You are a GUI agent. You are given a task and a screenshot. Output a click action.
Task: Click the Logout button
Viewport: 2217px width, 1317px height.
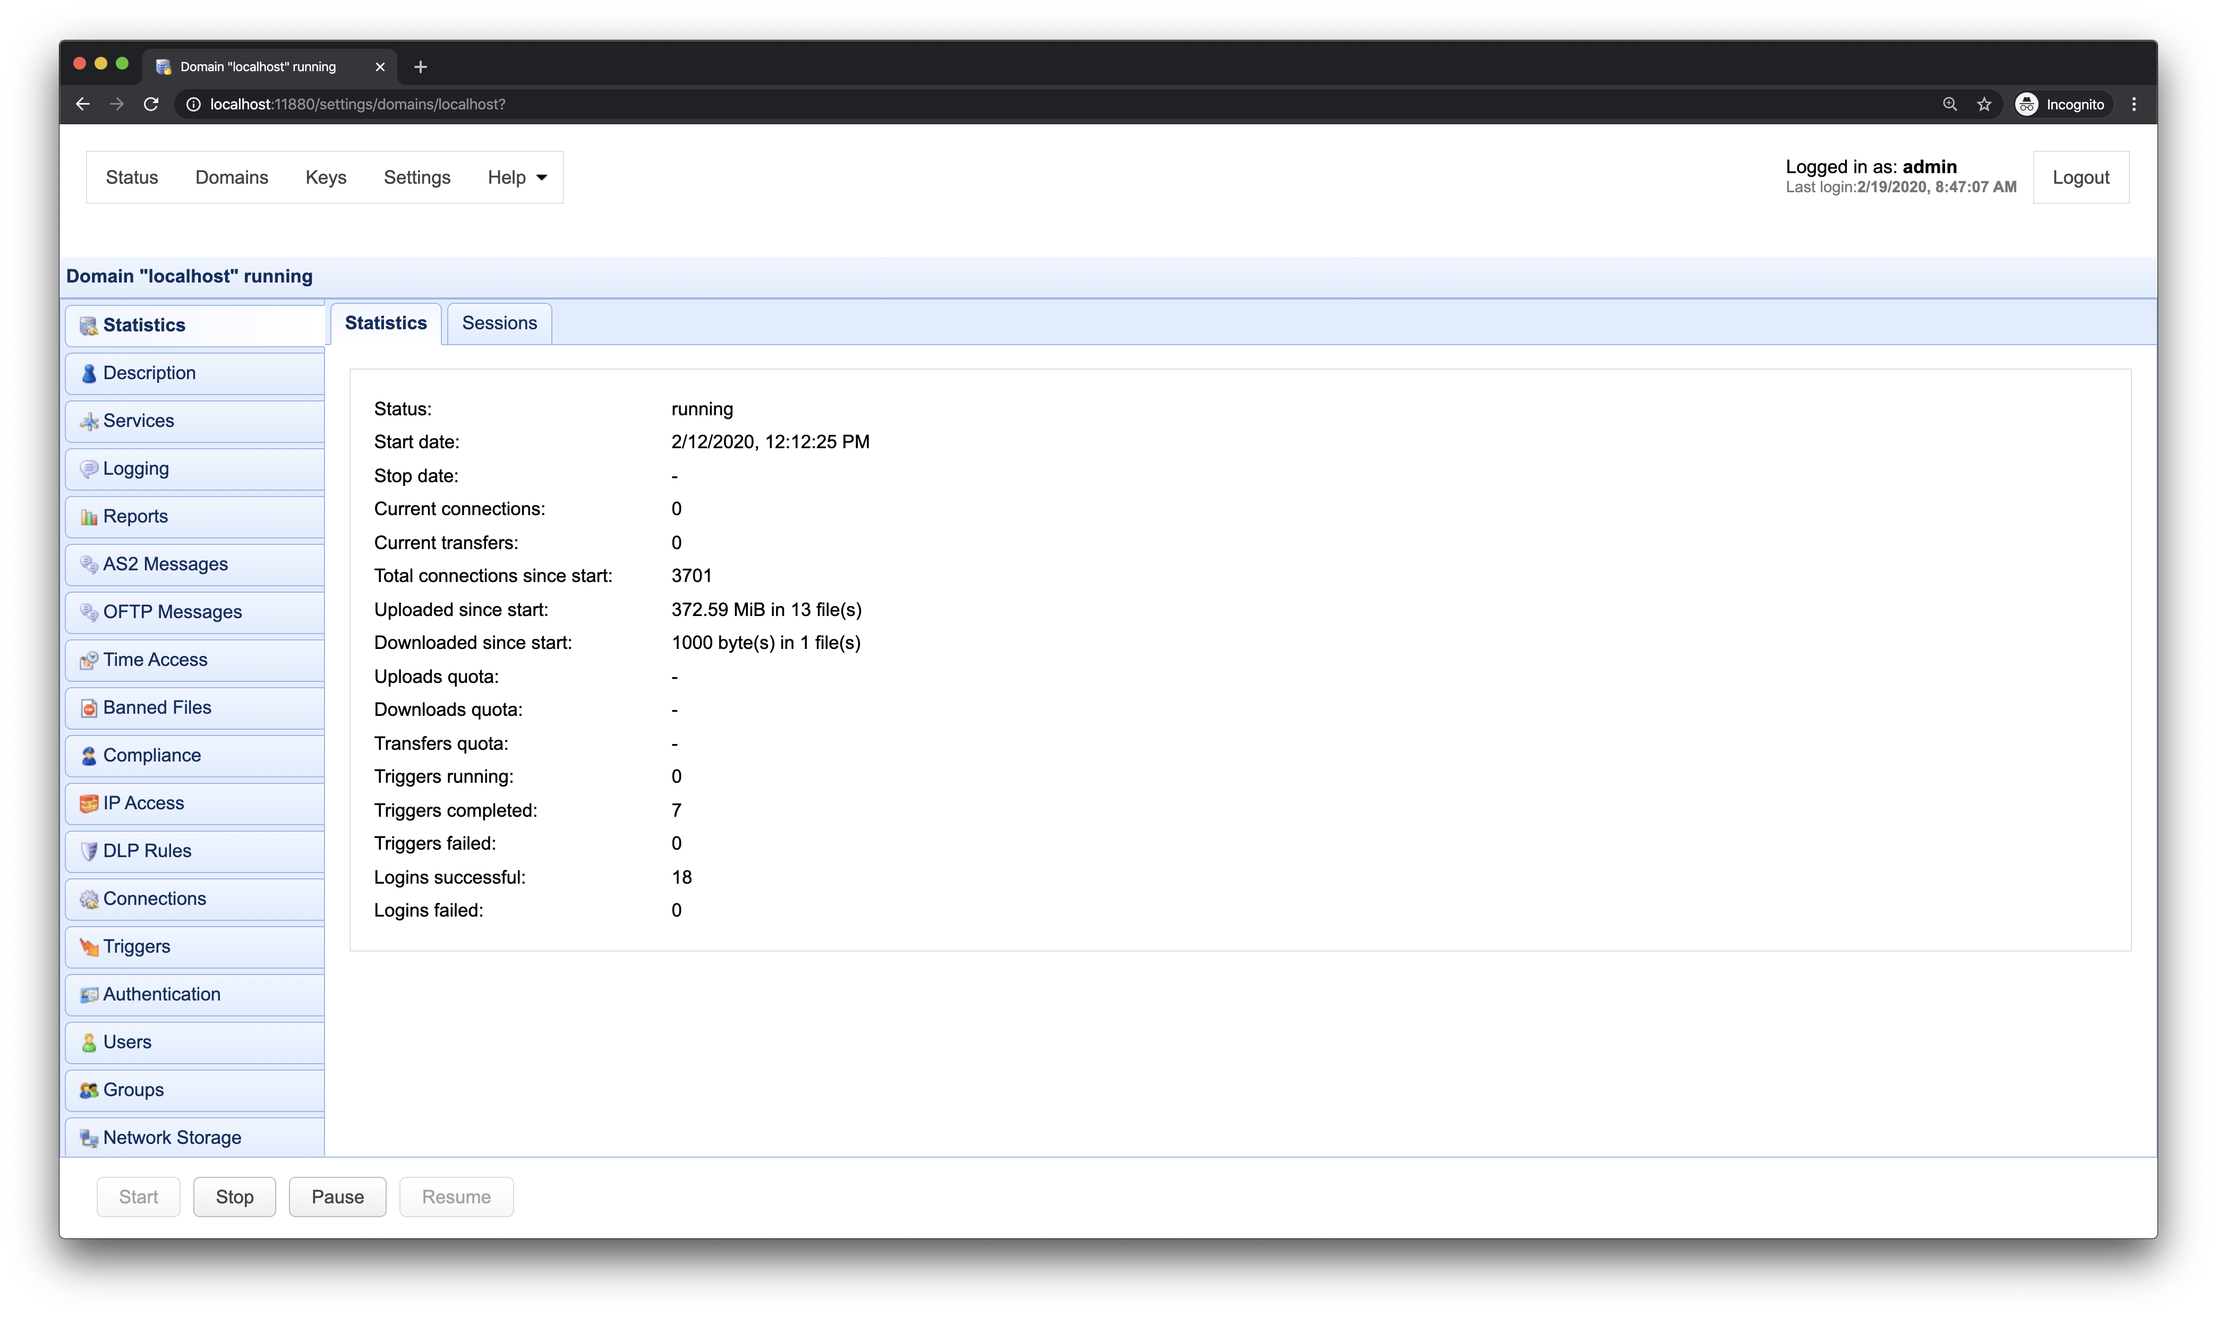(2079, 177)
